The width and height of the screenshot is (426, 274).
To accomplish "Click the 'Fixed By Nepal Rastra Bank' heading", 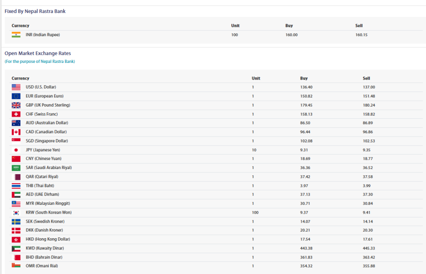I will click(x=35, y=11).
